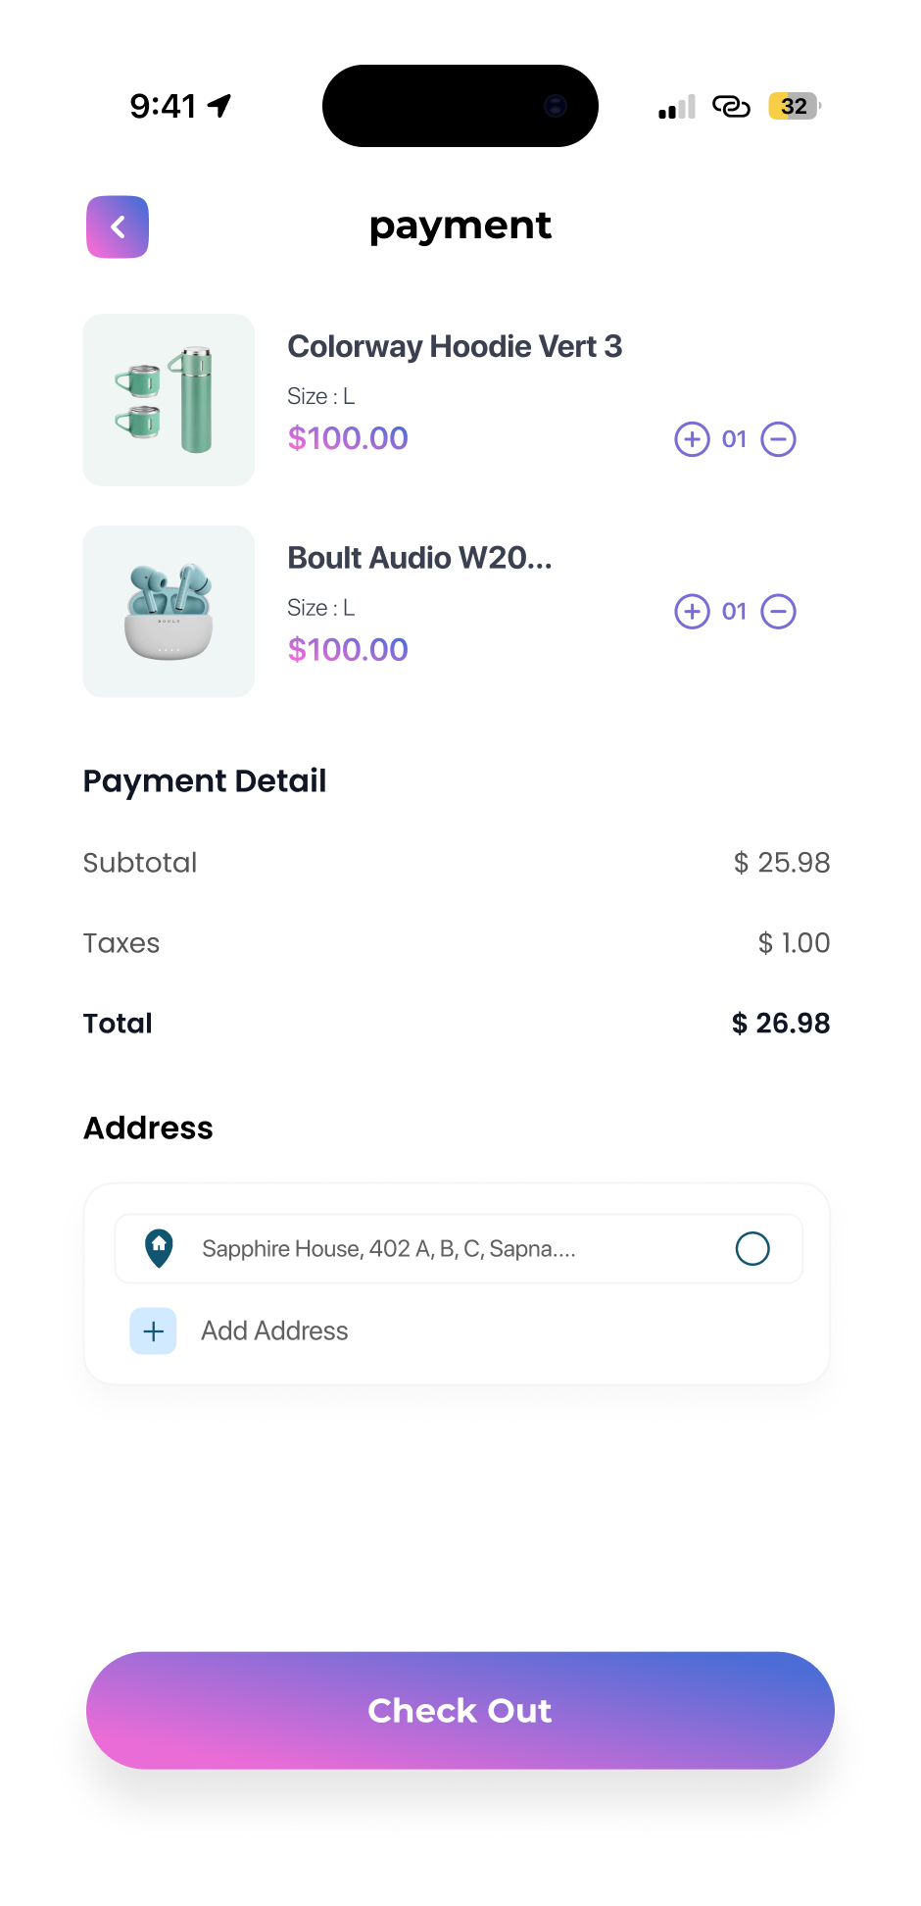This screenshot has width=921, height=1906.
Task: Increase Boult Audio quantity with plus icon
Action: (692, 612)
